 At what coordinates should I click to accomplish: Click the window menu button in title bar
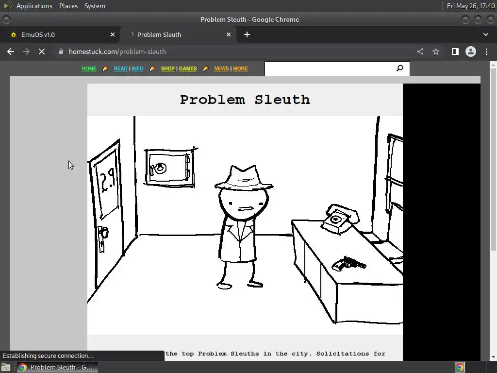[x=6, y=19]
